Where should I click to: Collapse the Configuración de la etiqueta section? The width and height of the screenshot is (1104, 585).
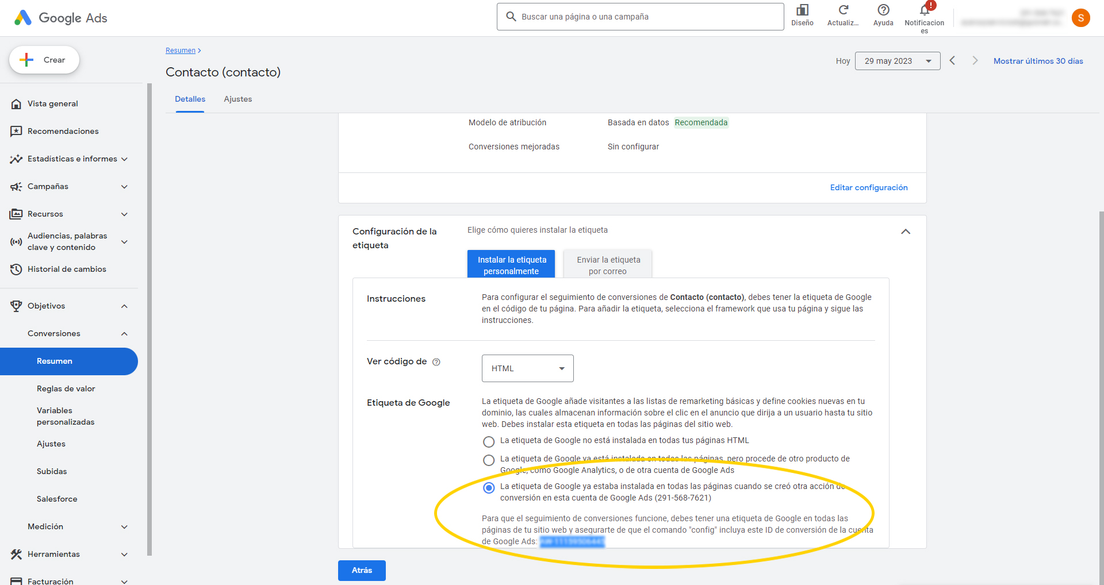(906, 232)
